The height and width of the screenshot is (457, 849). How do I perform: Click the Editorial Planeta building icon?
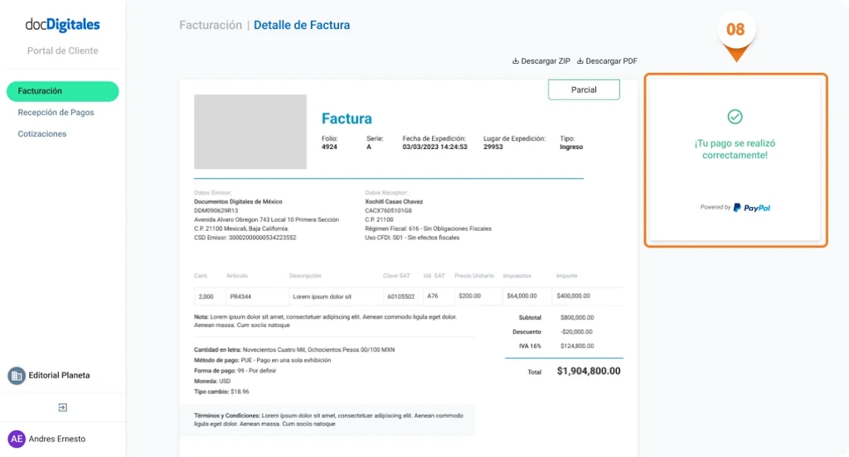(17, 375)
